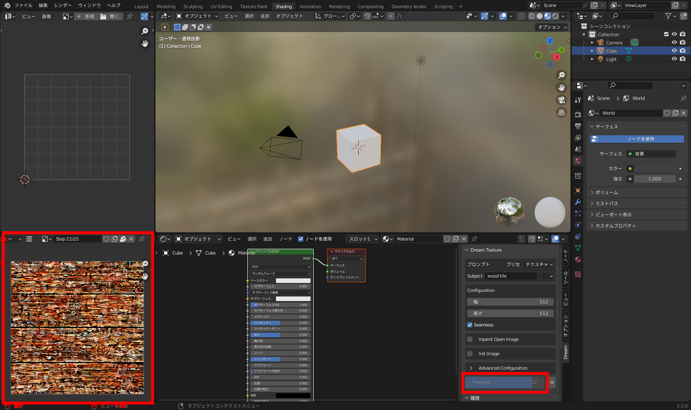691x410 pixels.
Task: Open the Object Data (mesh) properties tab
Action: 578,248
